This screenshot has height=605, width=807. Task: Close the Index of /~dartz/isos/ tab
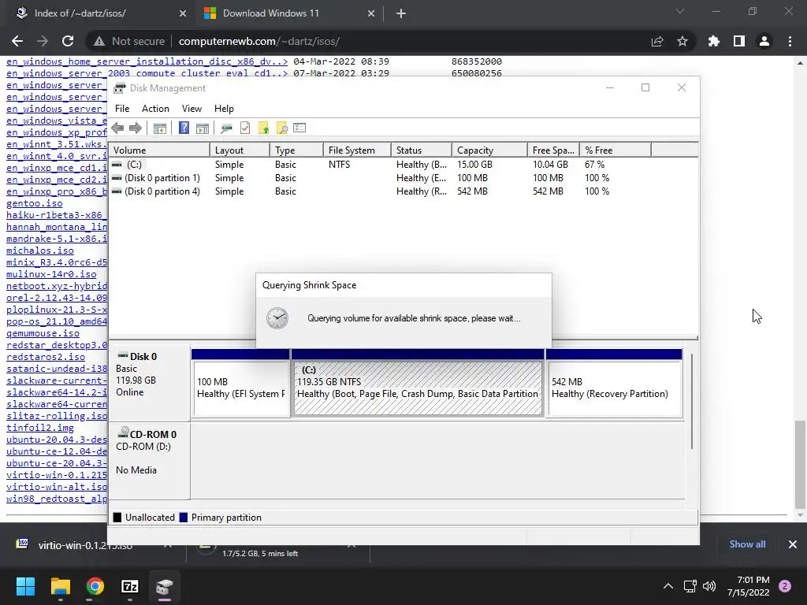click(x=183, y=13)
